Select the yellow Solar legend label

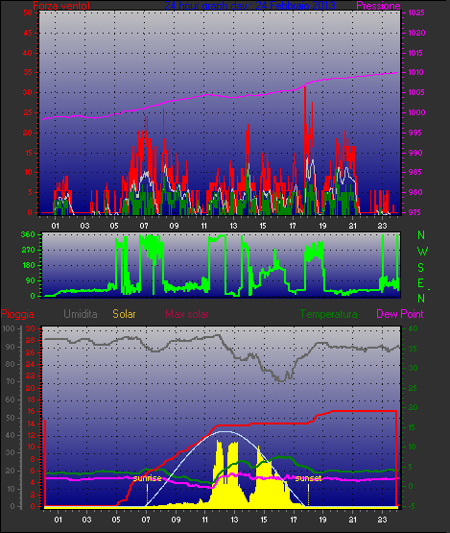[x=124, y=314]
